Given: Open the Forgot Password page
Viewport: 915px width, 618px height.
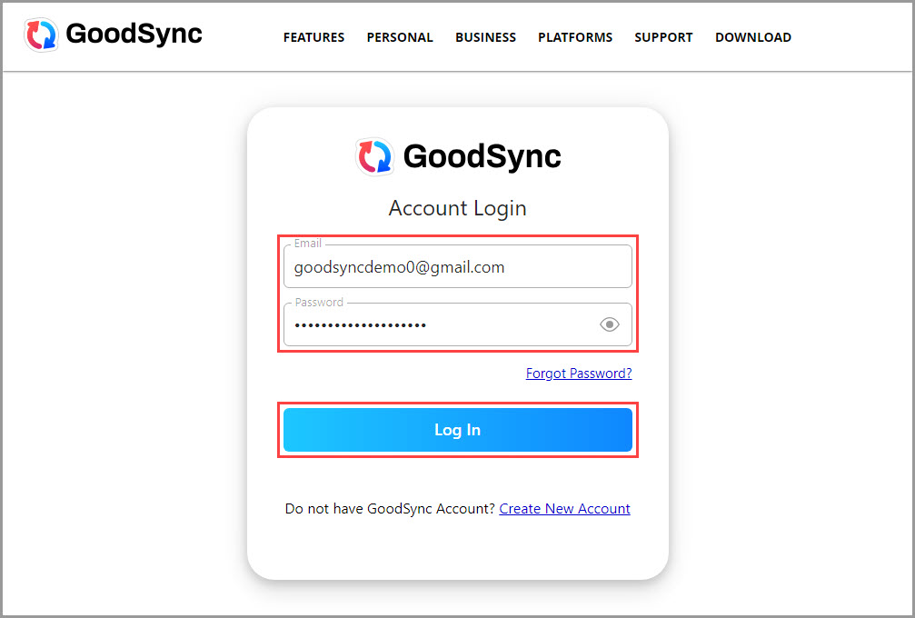Looking at the screenshot, I should coord(579,373).
